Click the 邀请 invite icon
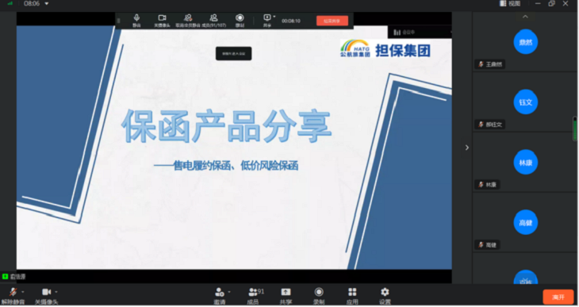The image size is (579, 307). 220,292
